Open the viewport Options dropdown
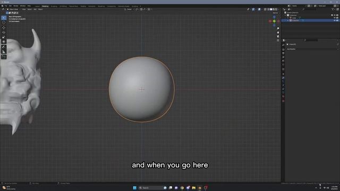Image resolution: width=340 pixels, height=191 pixels. (276, 13)
